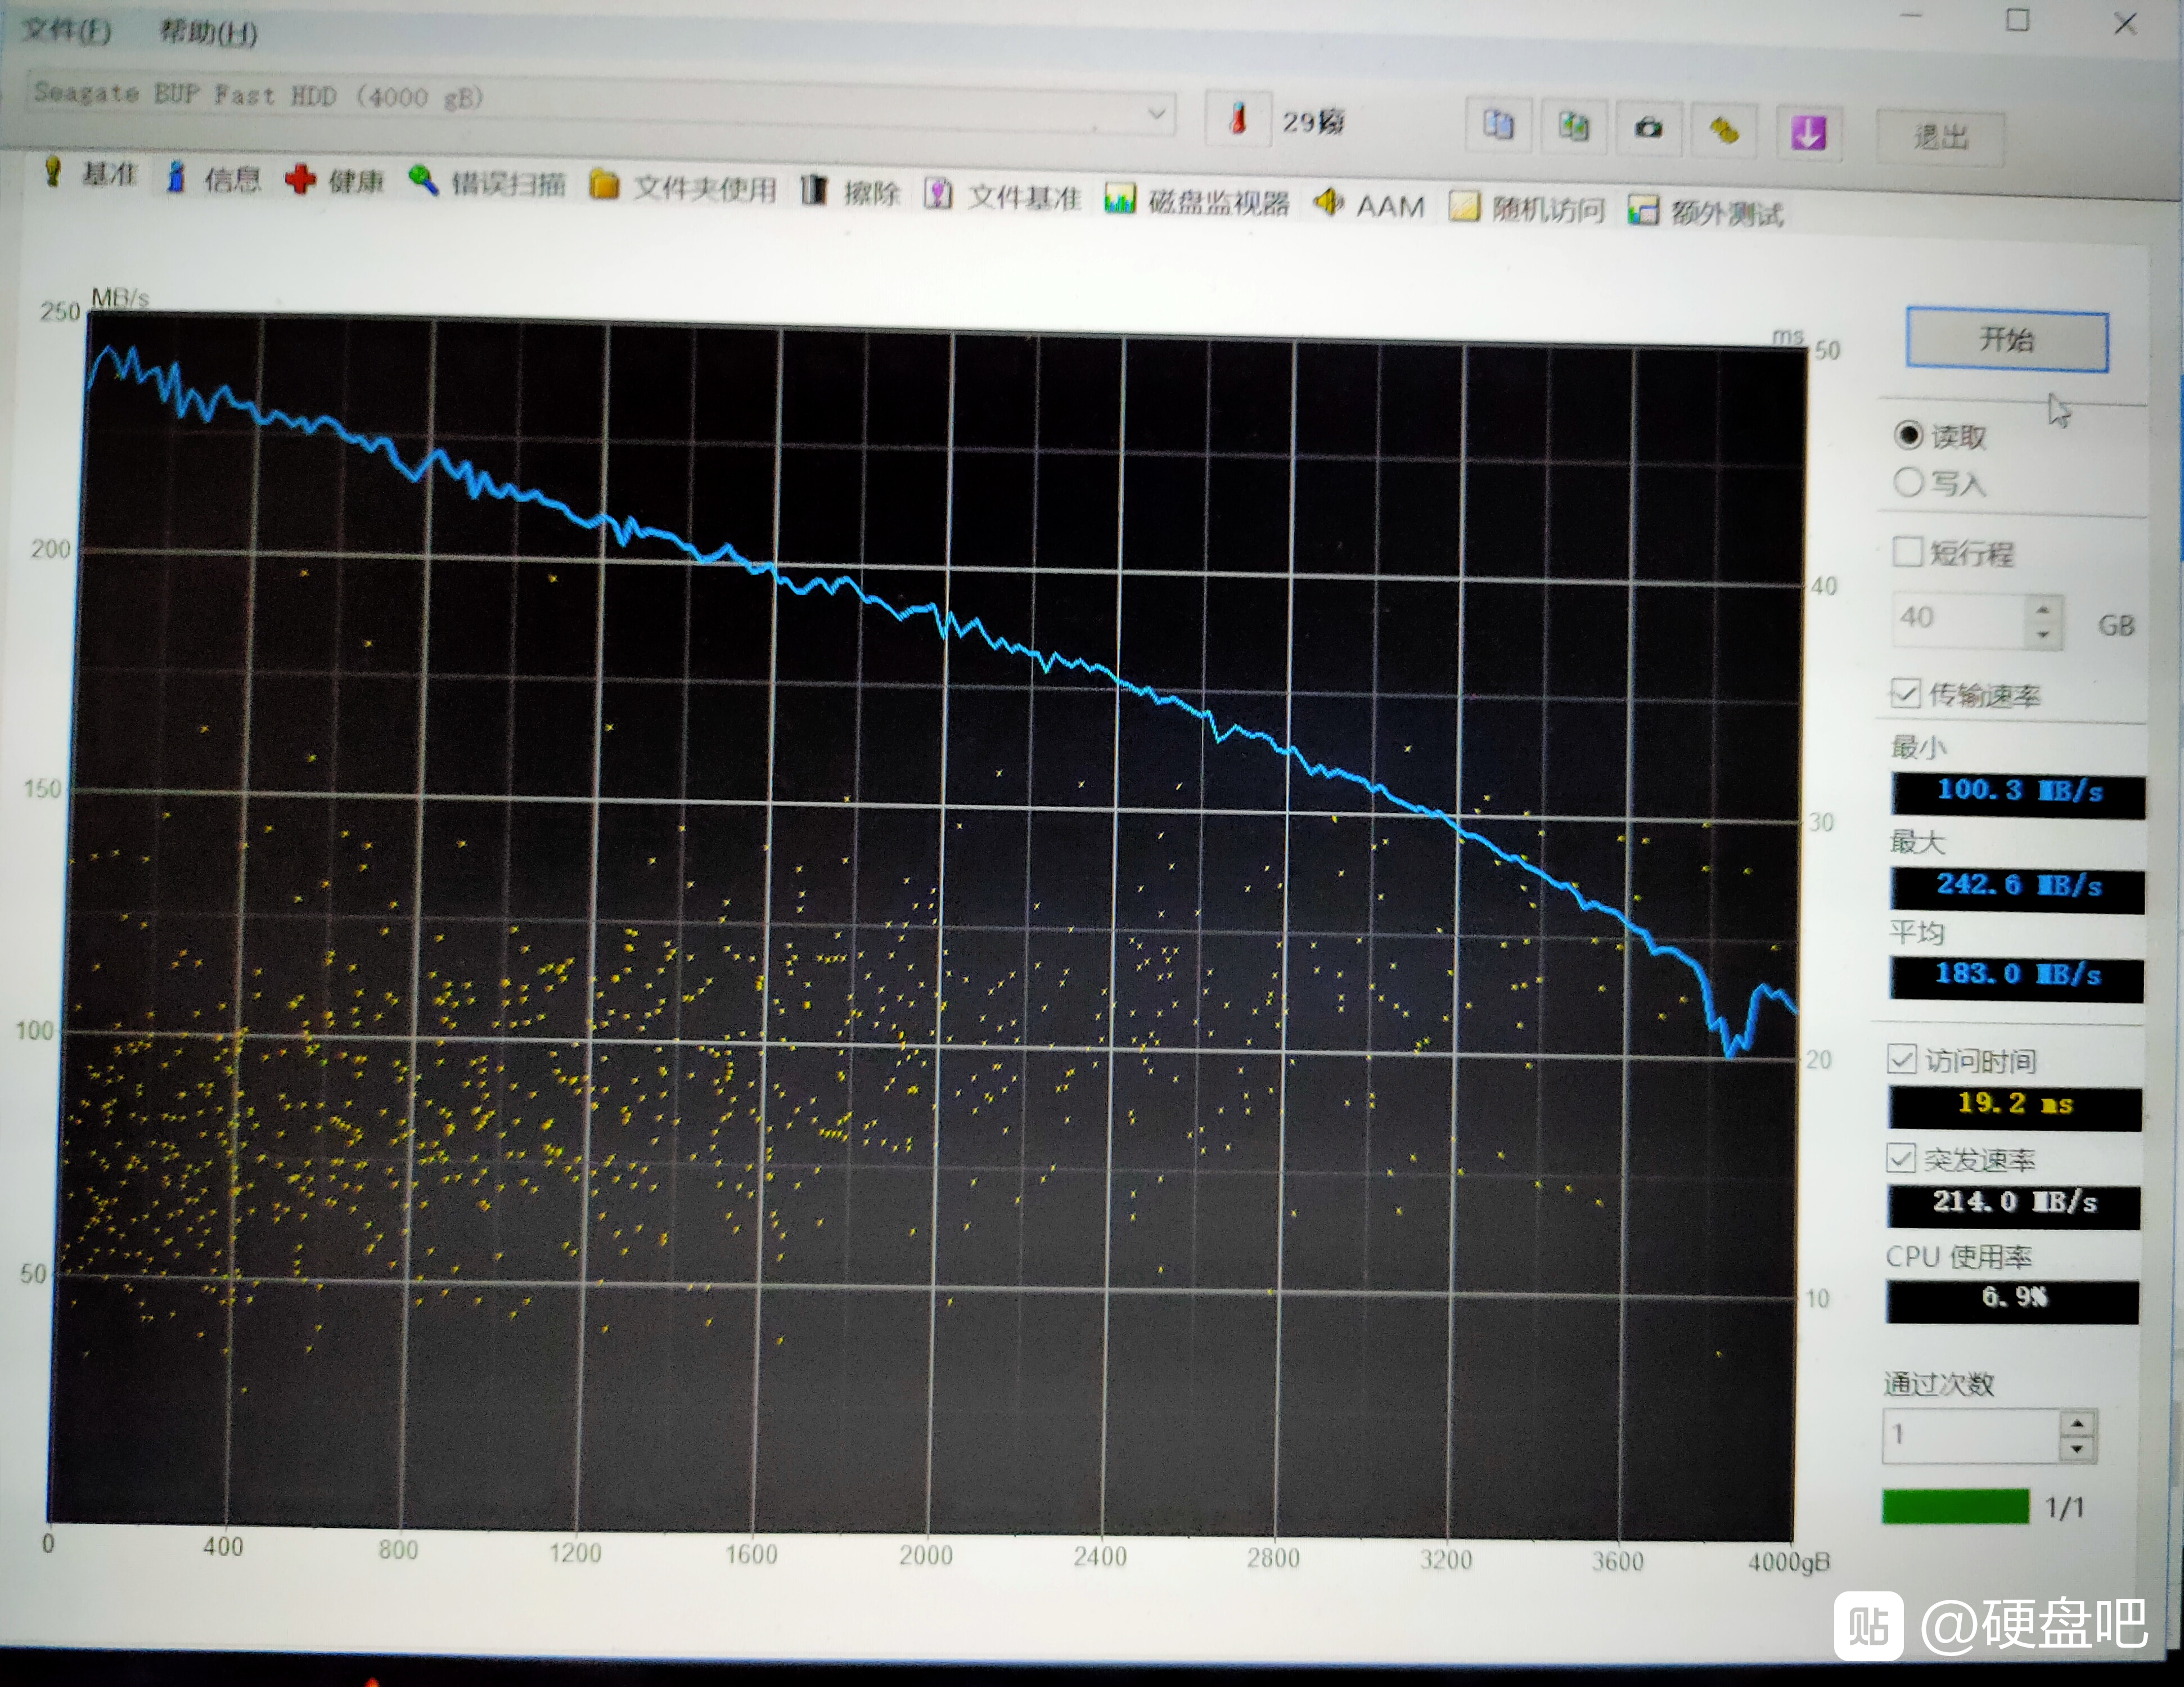Increase the 通过次数 pass count

coord(2077,1423)
